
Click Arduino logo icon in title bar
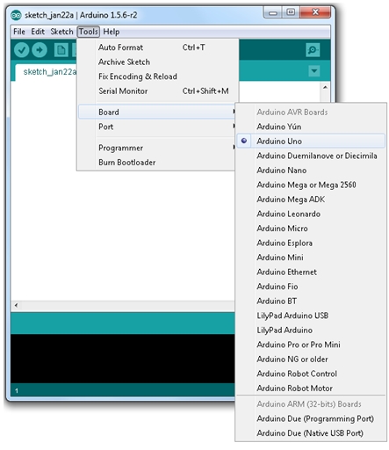point(16,15)
